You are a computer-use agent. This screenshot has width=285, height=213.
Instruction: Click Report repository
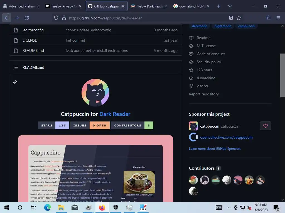204,94
